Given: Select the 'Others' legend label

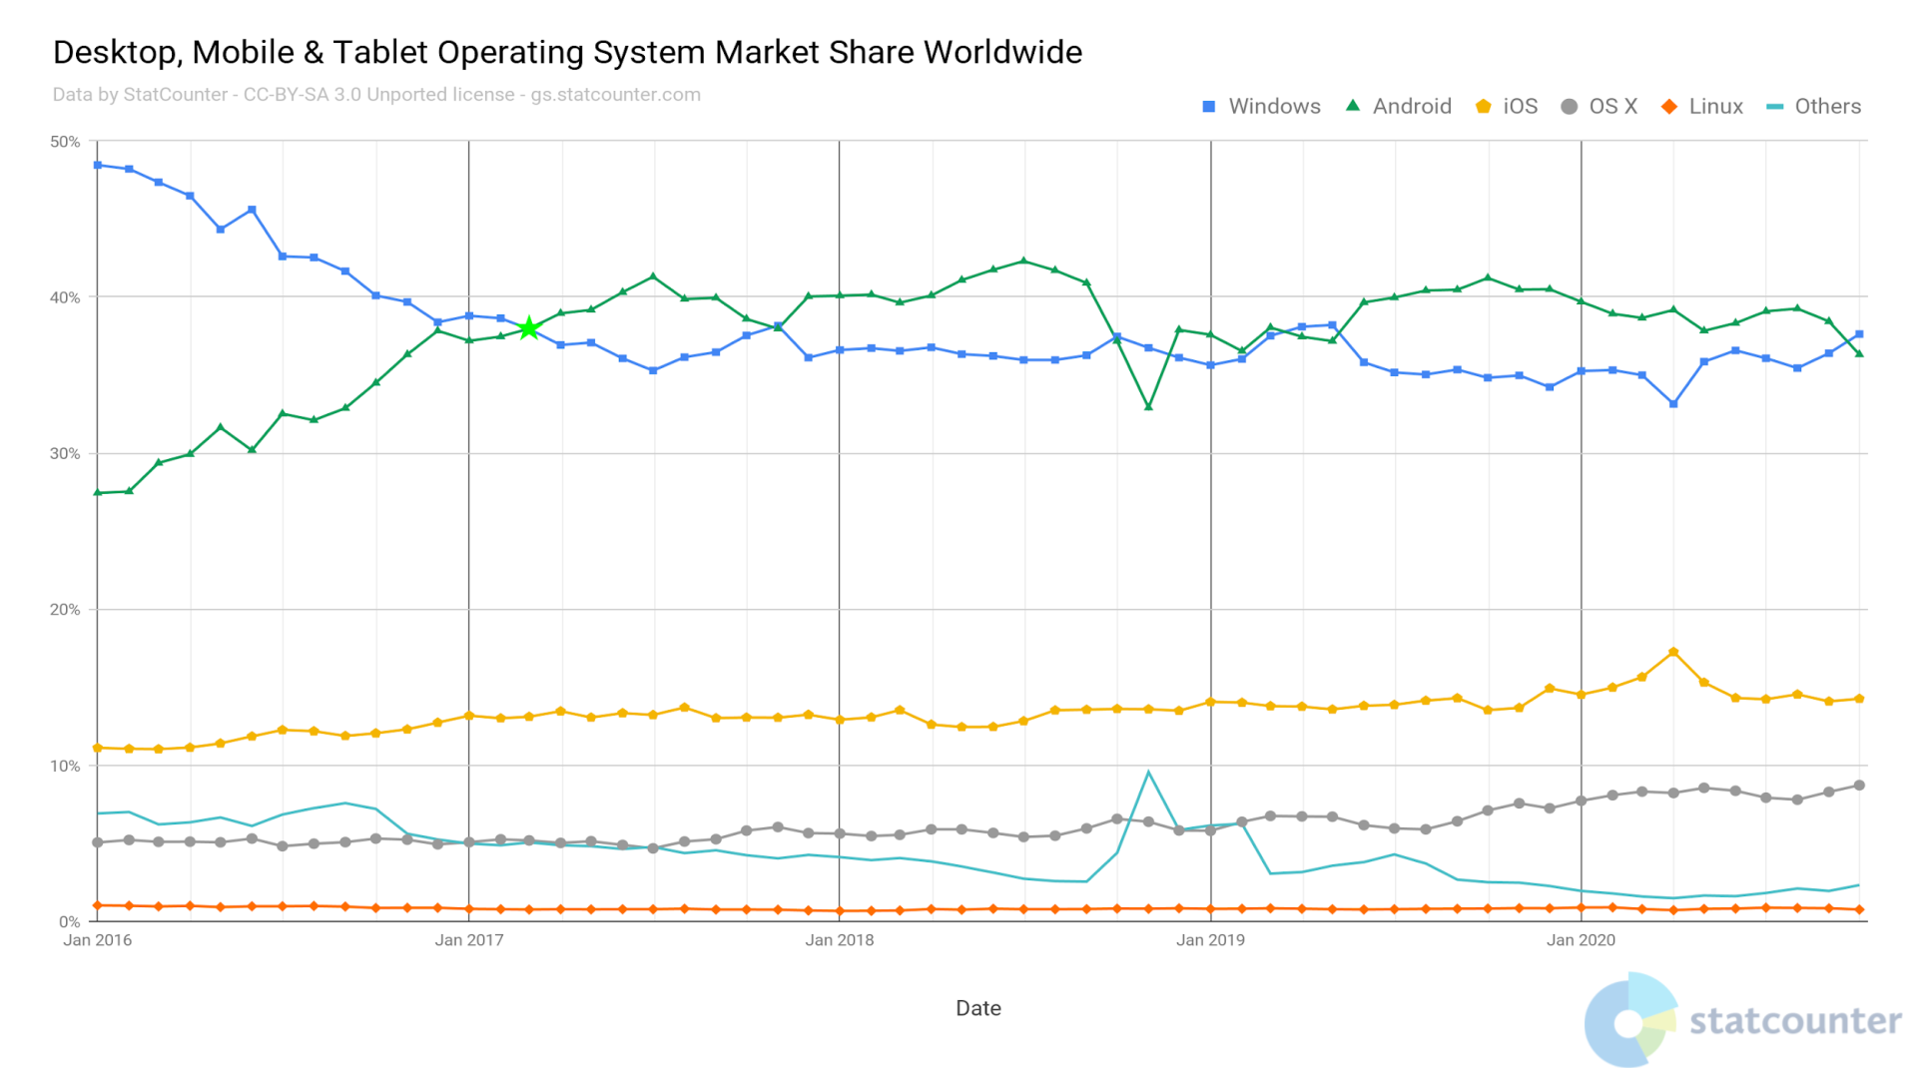Looking at the screenshot, I should point(1828,106).
